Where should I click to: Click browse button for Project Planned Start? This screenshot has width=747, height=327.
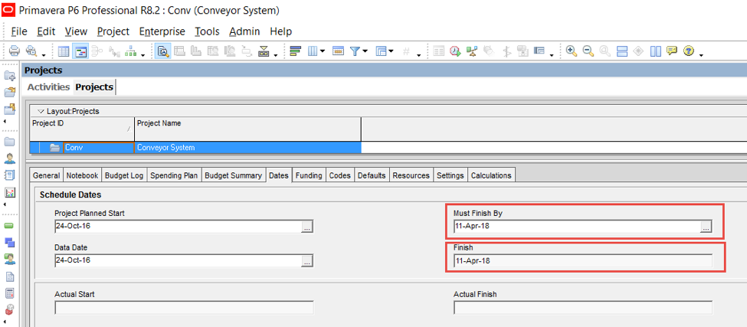307,227
